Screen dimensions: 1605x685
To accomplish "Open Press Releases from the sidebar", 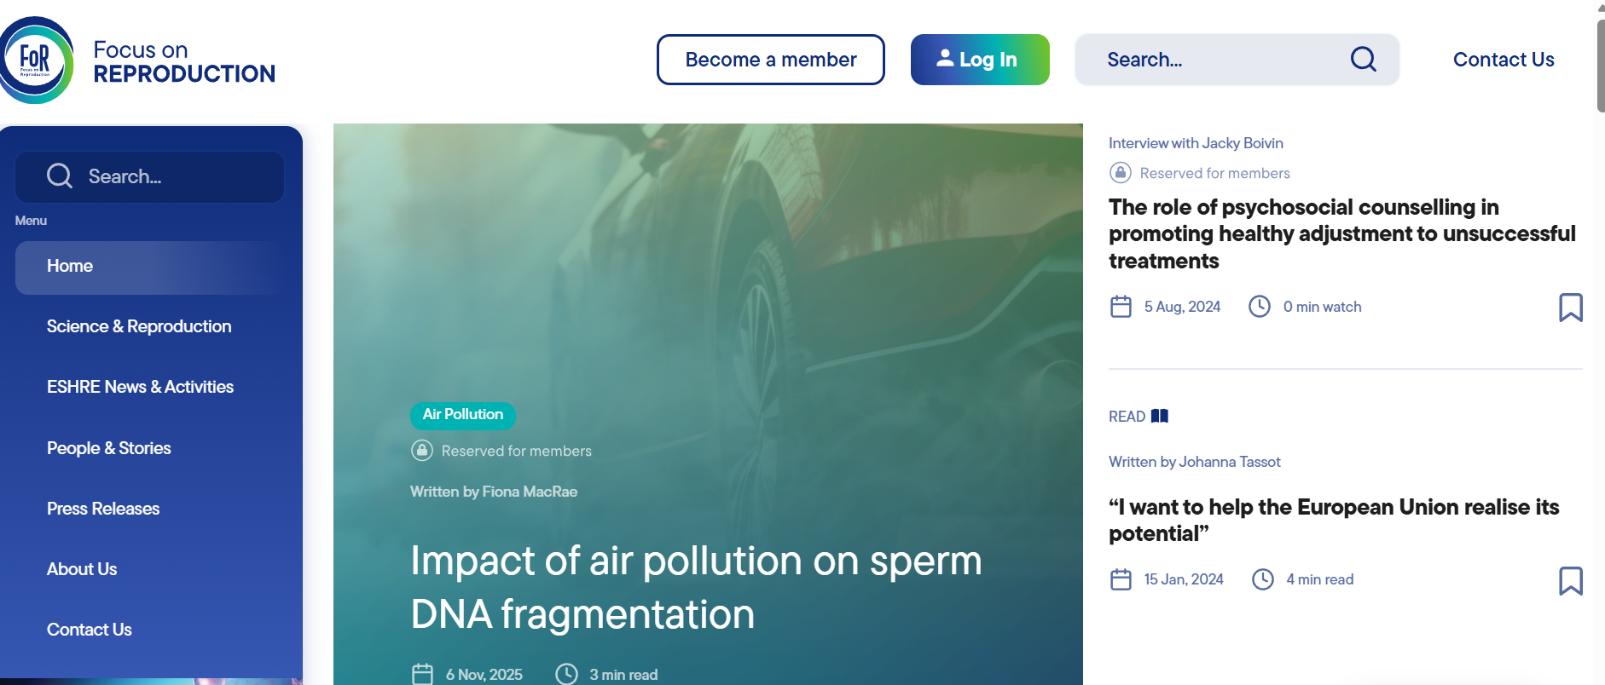I will coord(103,509).
